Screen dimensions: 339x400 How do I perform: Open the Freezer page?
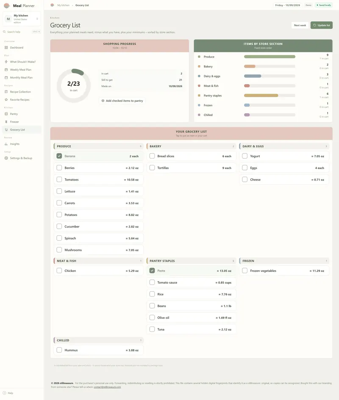(22, 122)
